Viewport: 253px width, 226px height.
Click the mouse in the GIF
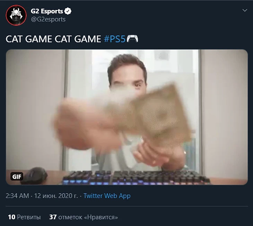tap(34, 176)
